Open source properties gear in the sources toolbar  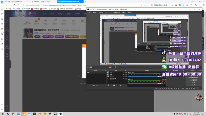(114, 85)
